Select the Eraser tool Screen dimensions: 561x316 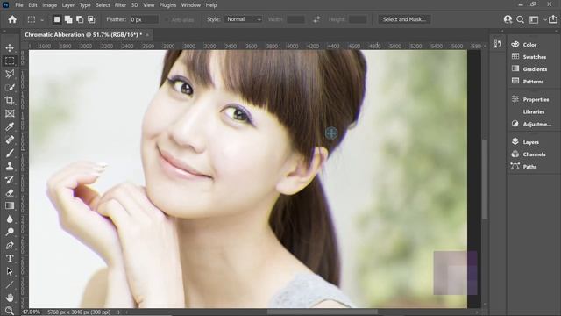coord(10,193)
